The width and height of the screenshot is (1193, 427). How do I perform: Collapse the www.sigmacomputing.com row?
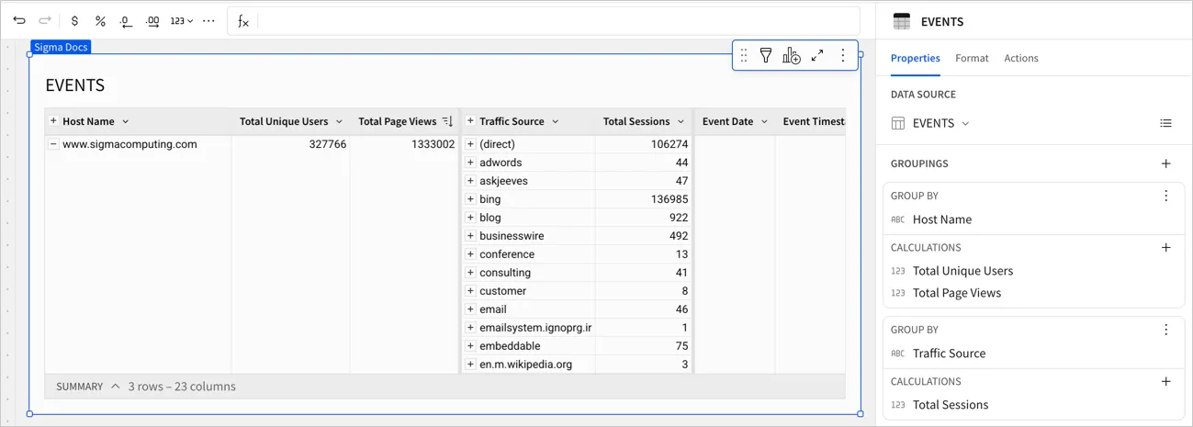[53, 144]
